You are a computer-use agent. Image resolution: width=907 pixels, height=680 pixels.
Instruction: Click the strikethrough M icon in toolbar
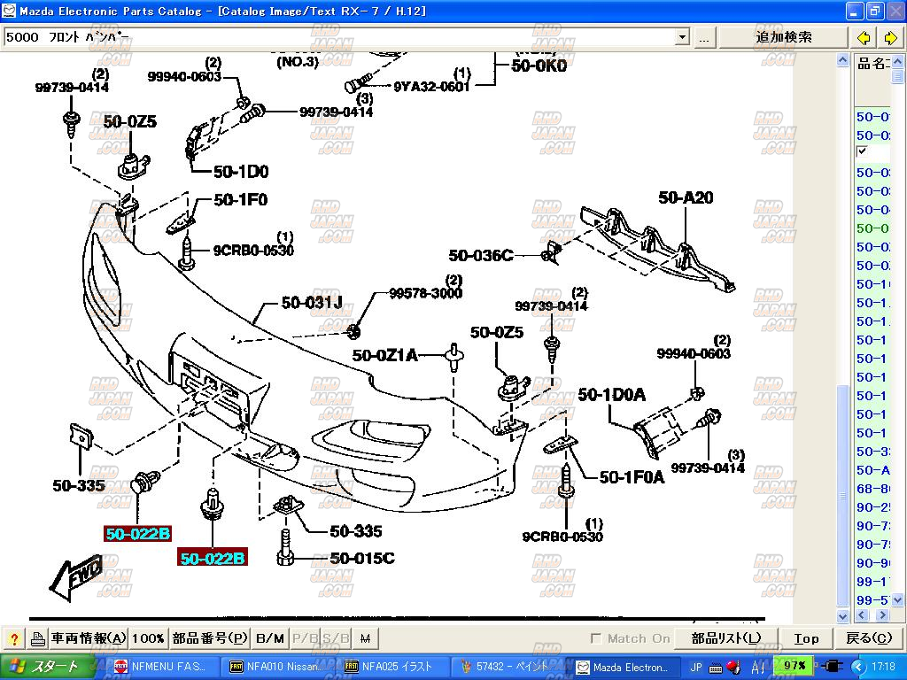pyautogui.click(x=366, y=638)
